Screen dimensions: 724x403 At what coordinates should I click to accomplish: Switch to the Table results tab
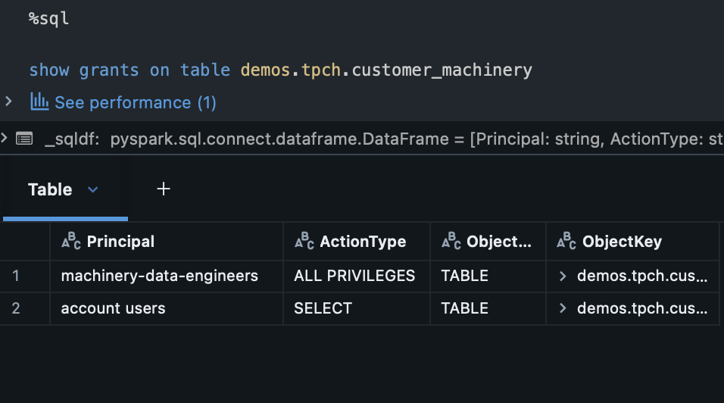point(50,189)
